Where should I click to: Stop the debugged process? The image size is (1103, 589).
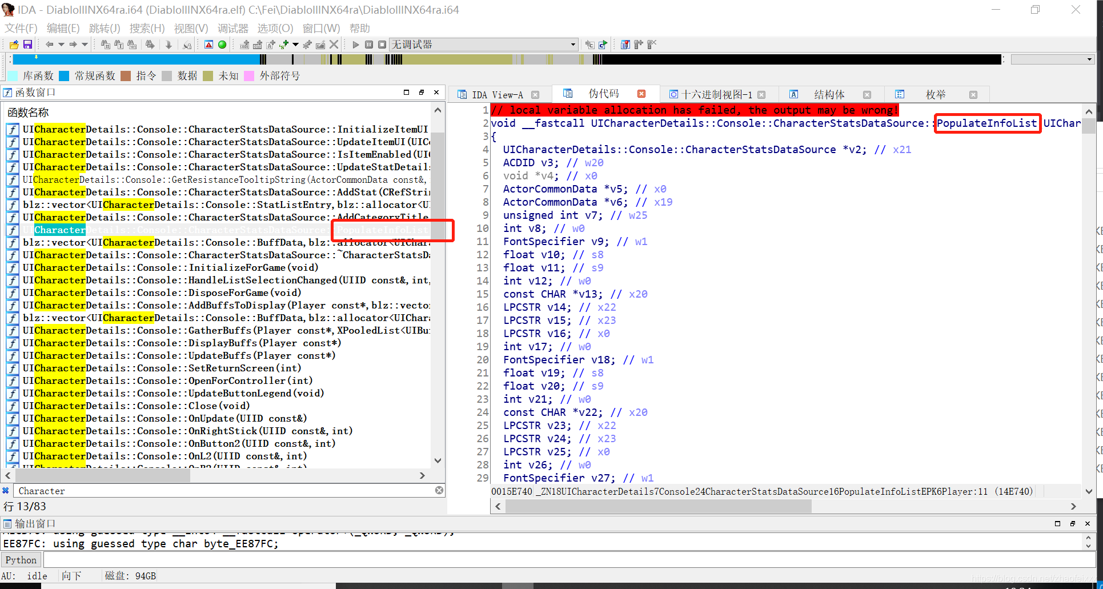382,45
